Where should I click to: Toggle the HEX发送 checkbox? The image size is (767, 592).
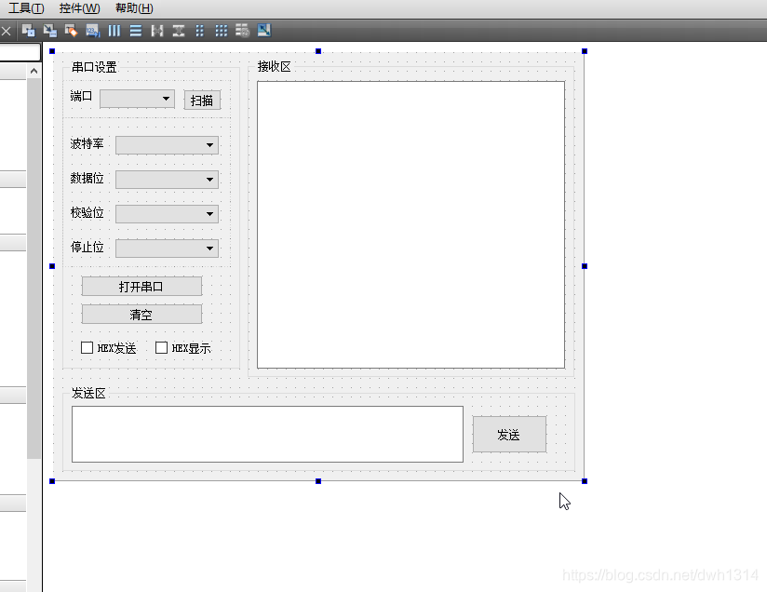pos(109,348)
